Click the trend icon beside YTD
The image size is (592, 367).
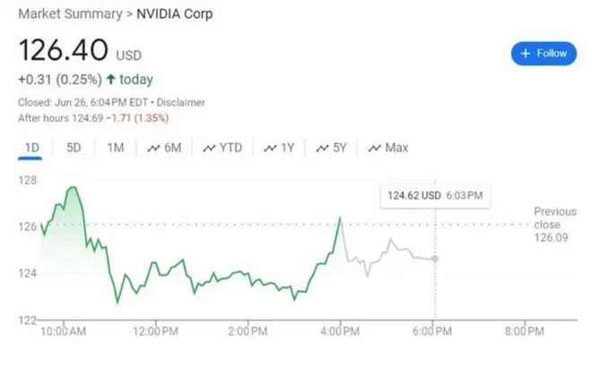coord(209,148)
